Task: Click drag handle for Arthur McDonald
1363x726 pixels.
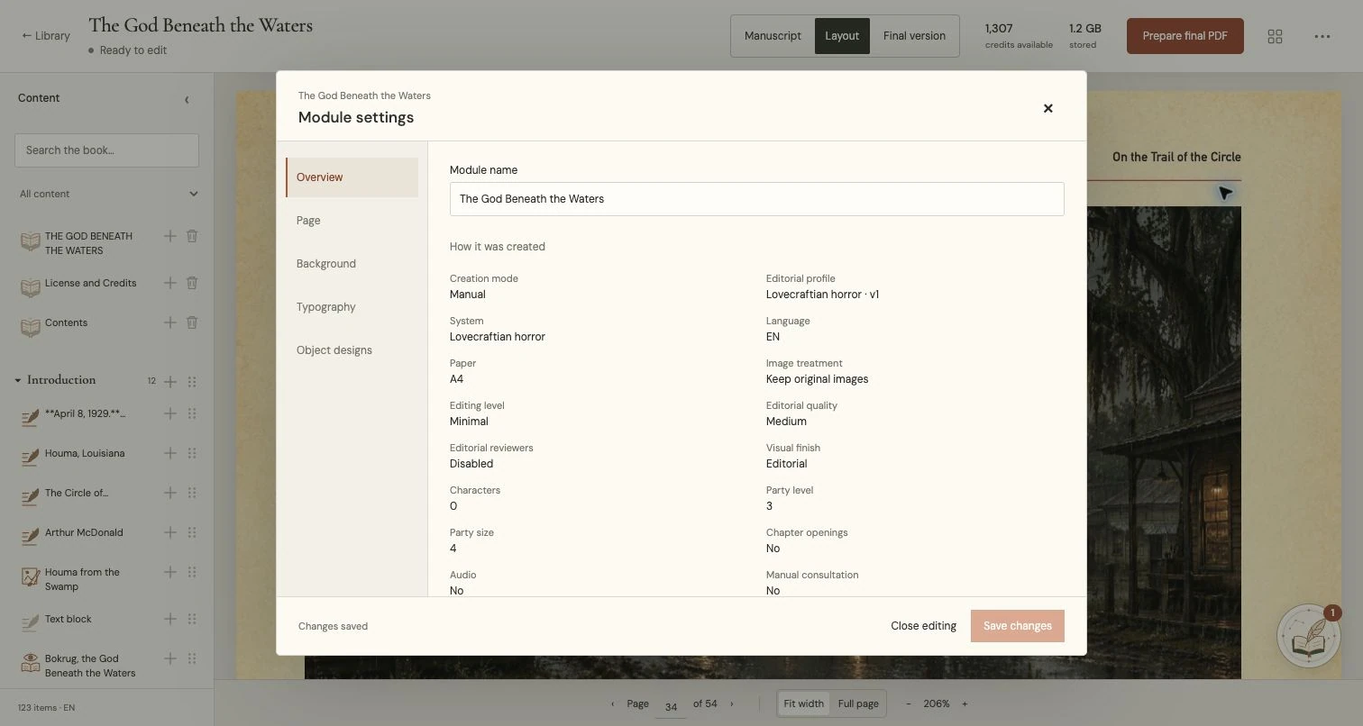Action: (192, 532)
